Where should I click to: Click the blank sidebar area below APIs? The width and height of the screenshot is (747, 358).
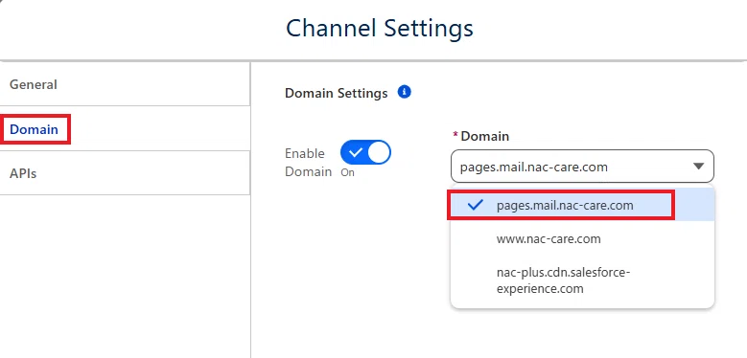coord(125,276)
